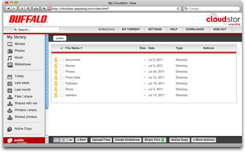Viewport: 245px width, 152px height.
Task: Click the Last month calendar icon
Action: [10, 90]
